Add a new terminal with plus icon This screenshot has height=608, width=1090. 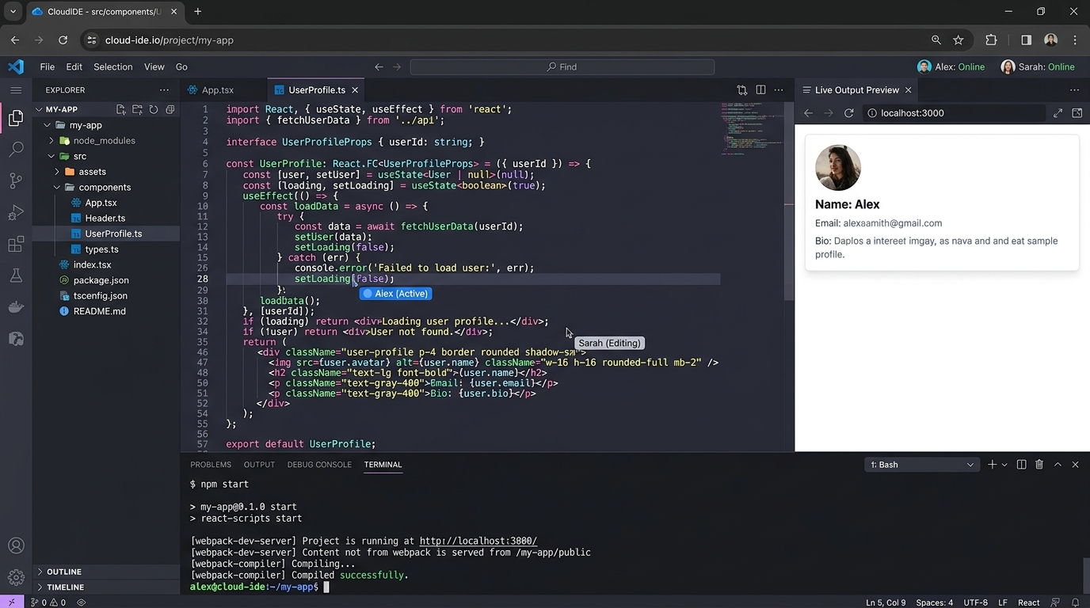[992, 465]
